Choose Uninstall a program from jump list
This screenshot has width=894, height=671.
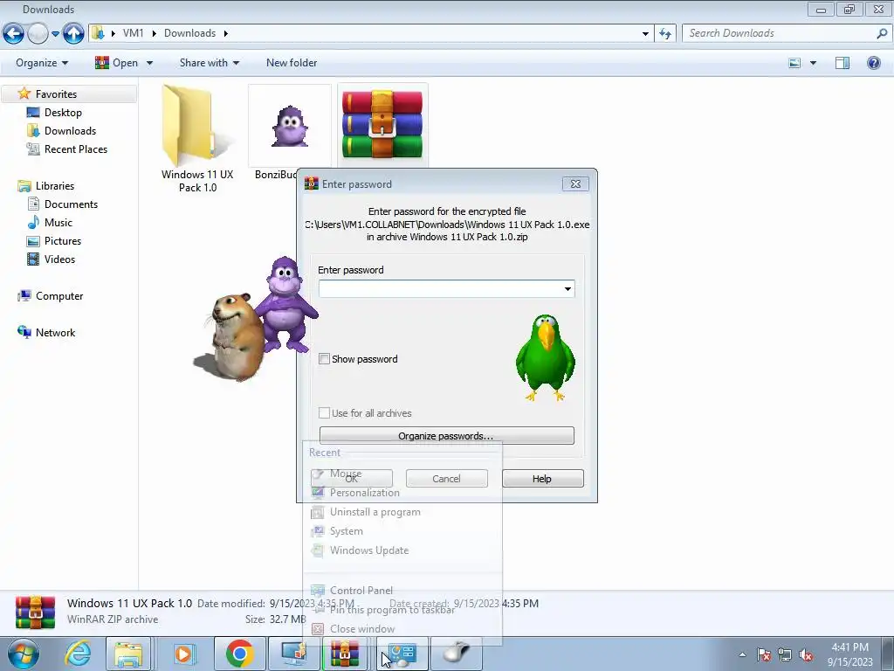tap(375, 512)
